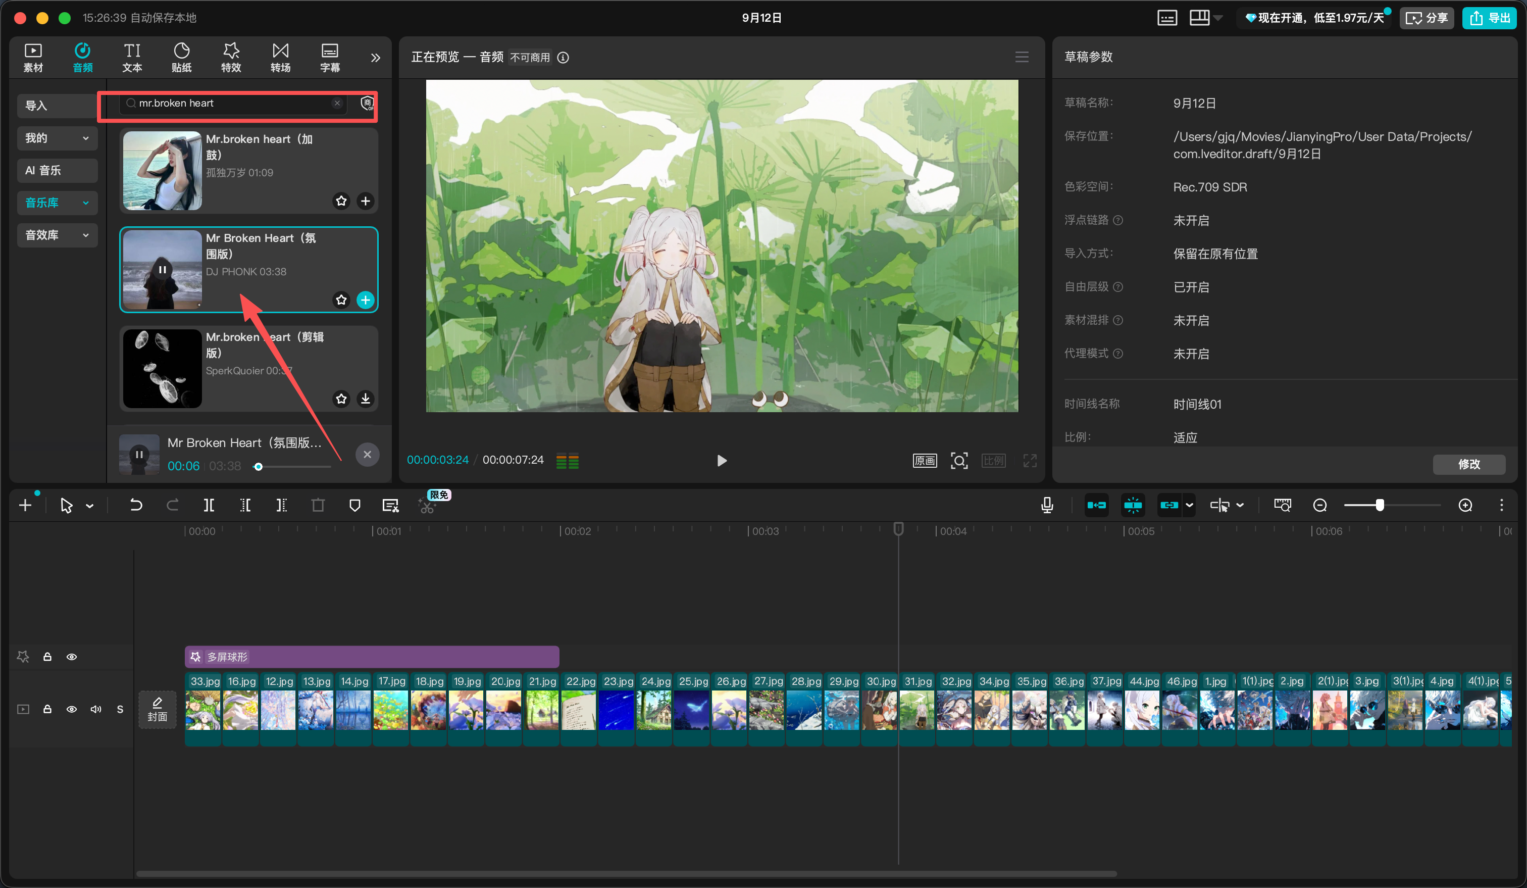
Task: Click the 原画 quality icon in preview
Action: click(x=925, y=461)
